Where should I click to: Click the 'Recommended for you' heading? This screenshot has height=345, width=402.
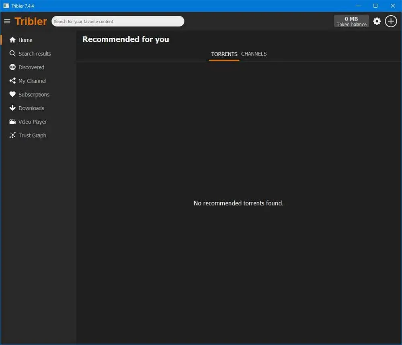pyautogui.click(x=125, y=39)
